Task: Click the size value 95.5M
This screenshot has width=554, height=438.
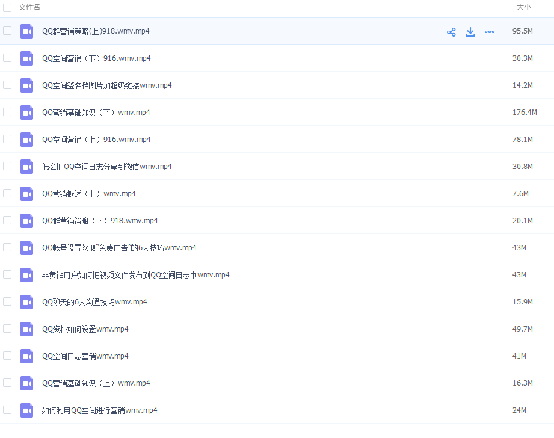Action: (523, 31)
